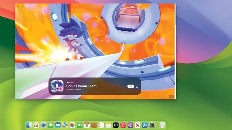Open Podcasts from the Dock
Screen dimensions: 232x130
[130, 125]
